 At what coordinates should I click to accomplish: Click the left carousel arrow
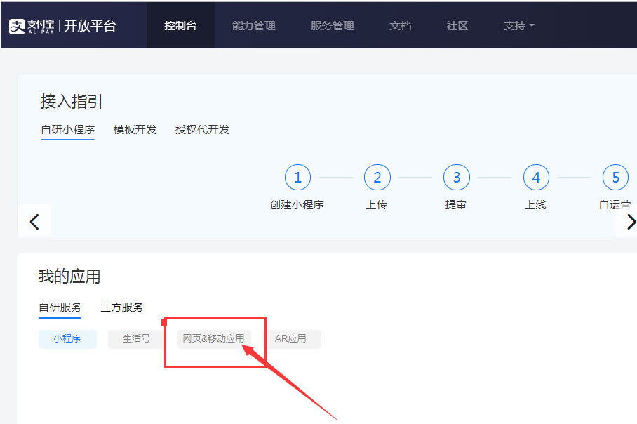[34, 222]
